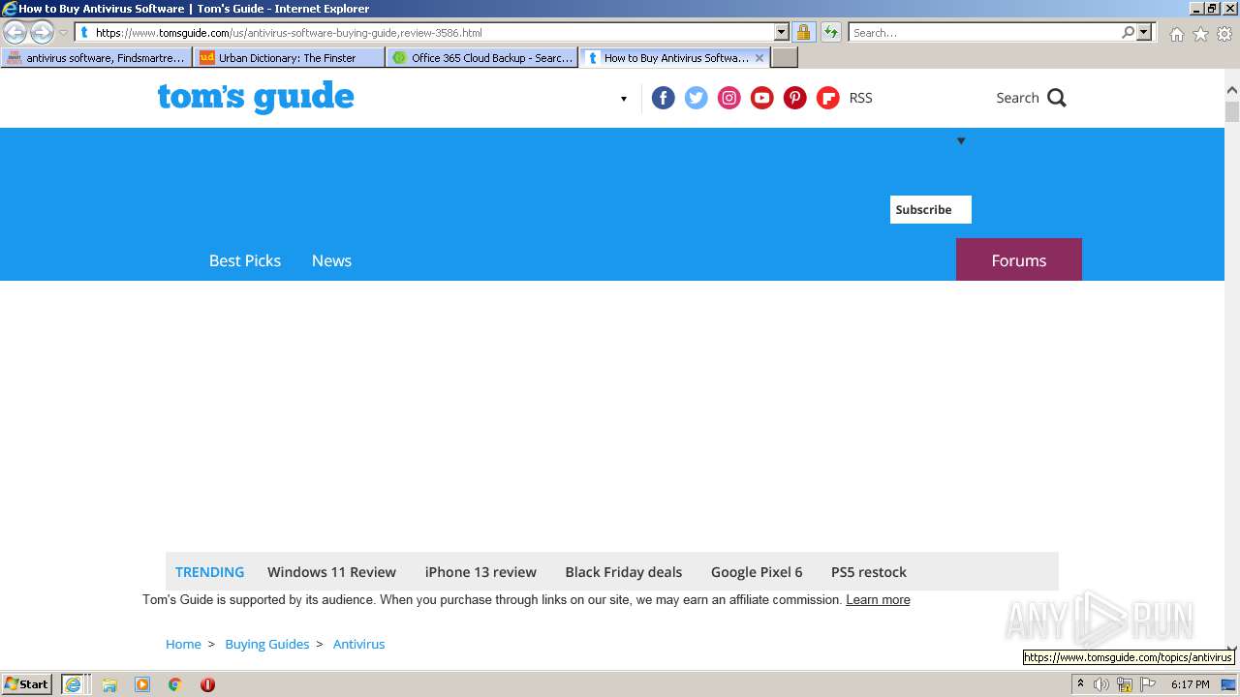Switch to the antivirus software Findsmarter tab
This screenshot has height=697, width=1240.
[x=97, y=58]
